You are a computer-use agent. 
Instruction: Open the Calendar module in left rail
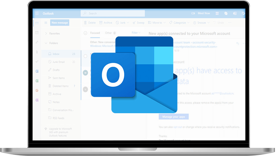tap(37, 33)
